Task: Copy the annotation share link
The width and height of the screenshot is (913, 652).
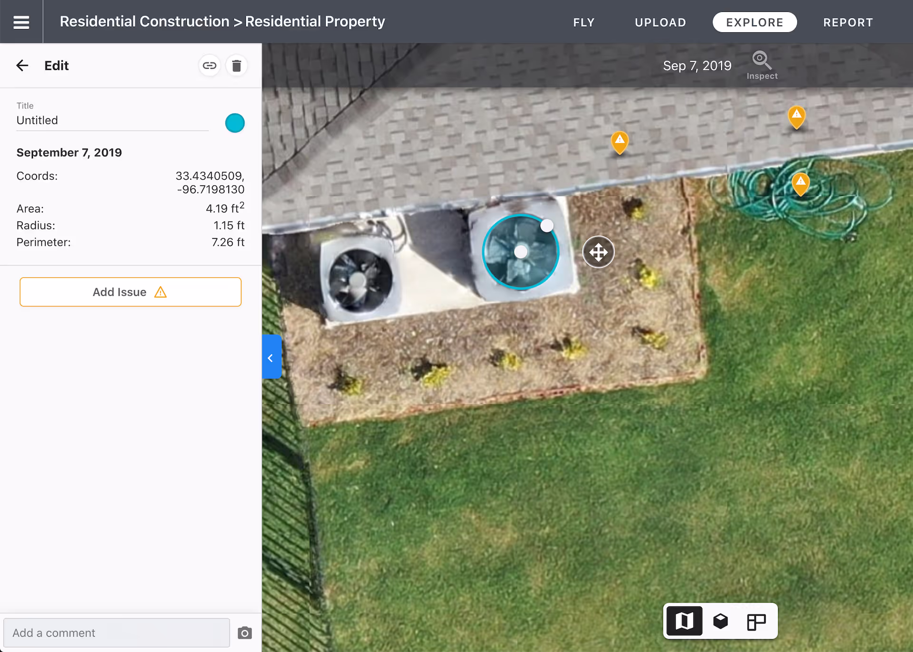Action: [x=209, y=65]
